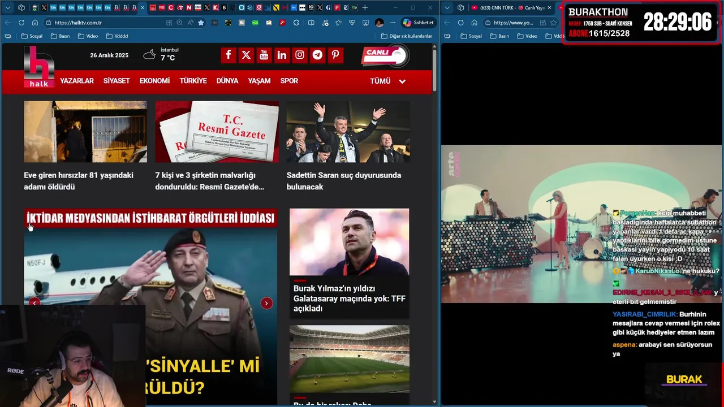Open the EKONOMİ section
Screen dimensions: 724x407
[154, 81]
